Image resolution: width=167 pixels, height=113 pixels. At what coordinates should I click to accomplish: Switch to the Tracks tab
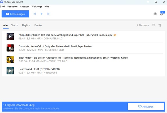[x=14, y=26]
